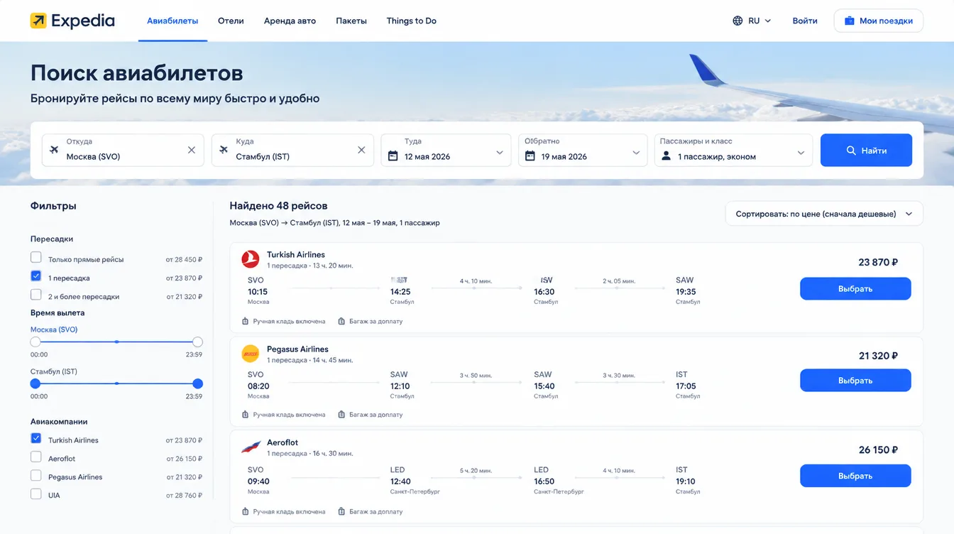This screenshot has width=954, height=534.
Task: Select the Turkish Airlines 23 870 ₽ flight
Action: tap(855, 289)
